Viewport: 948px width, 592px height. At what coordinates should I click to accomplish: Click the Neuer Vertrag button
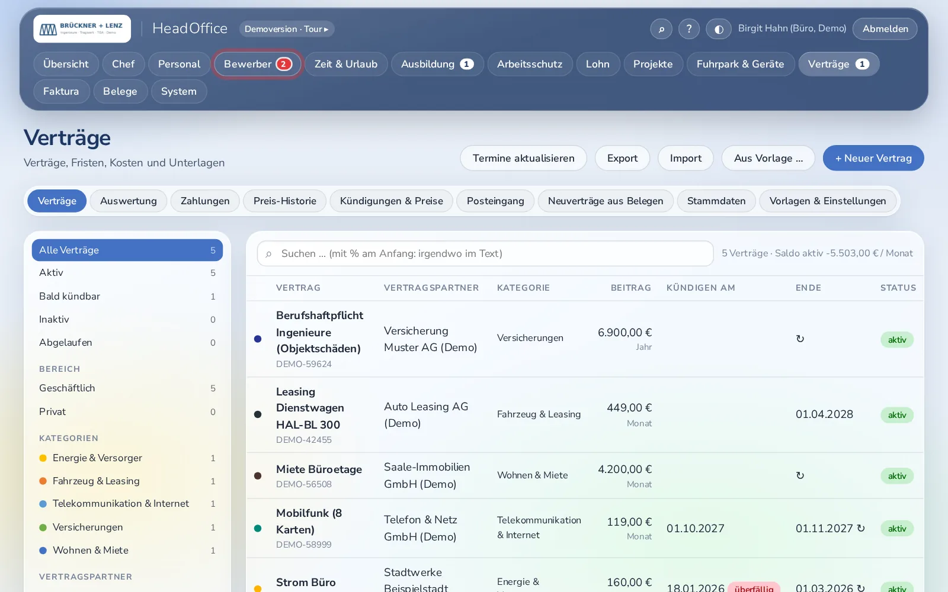pos(873,158)
